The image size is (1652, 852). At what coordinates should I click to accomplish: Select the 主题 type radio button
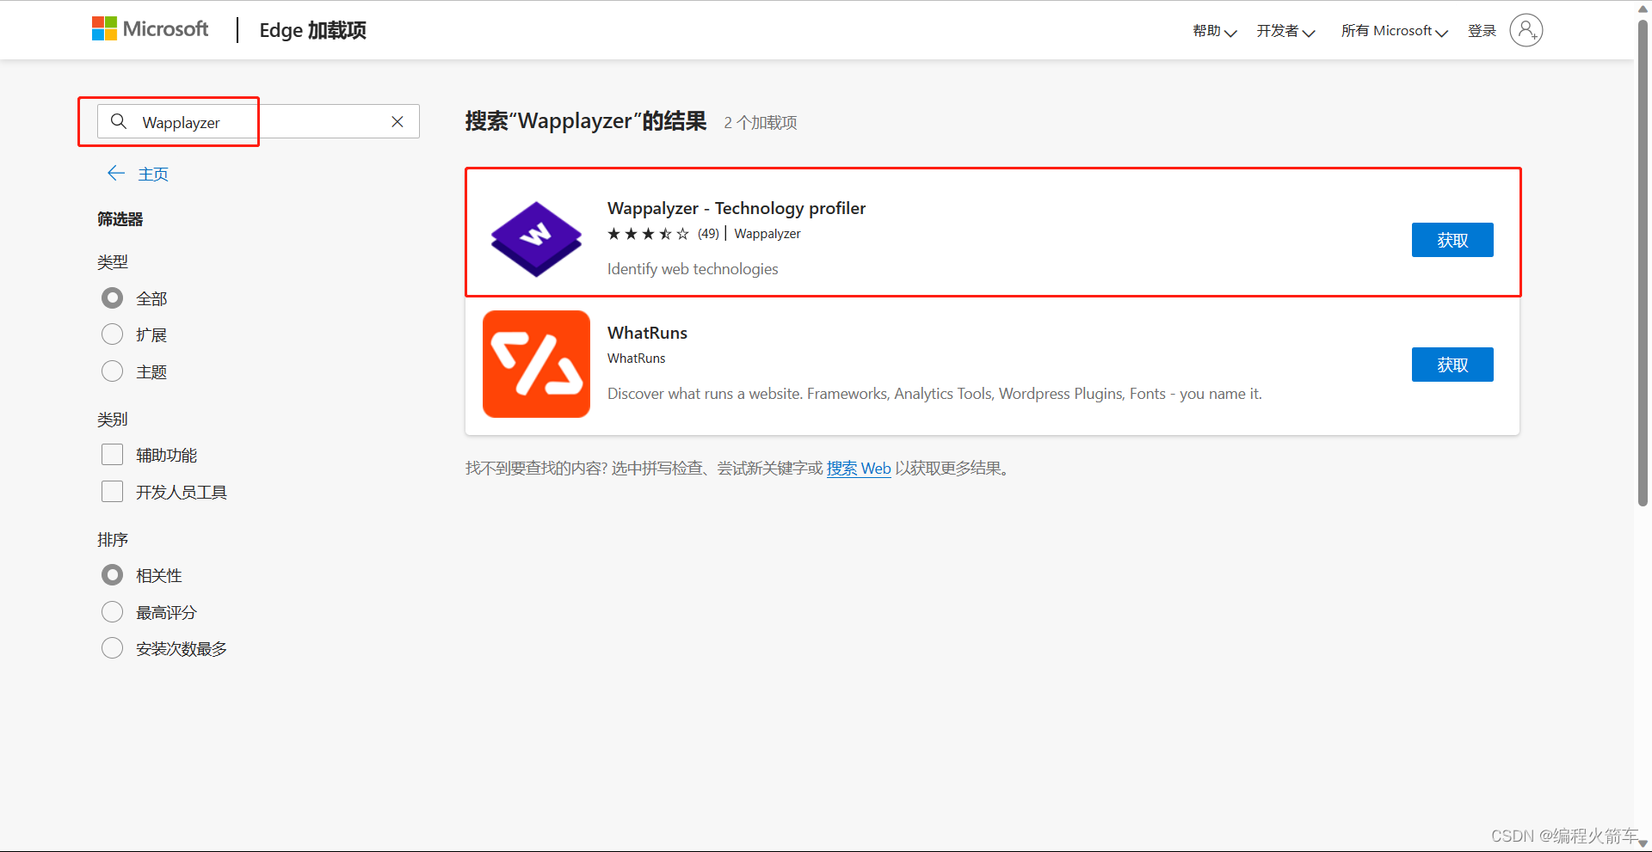point(112,371)
